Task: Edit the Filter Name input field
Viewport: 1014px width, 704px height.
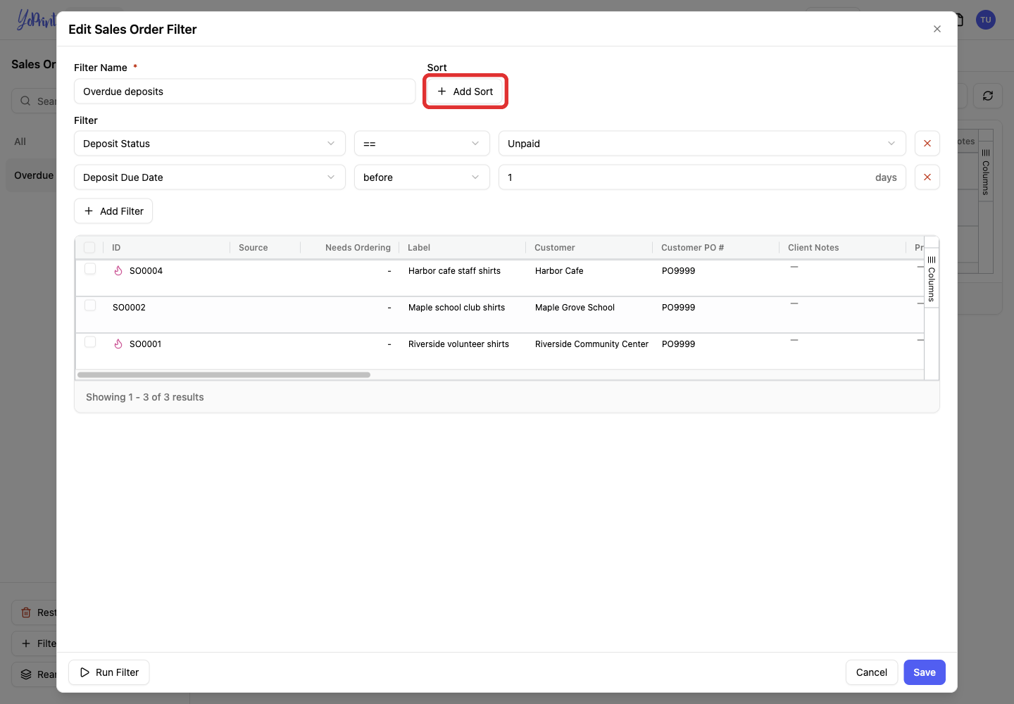Action: (245, 92)
